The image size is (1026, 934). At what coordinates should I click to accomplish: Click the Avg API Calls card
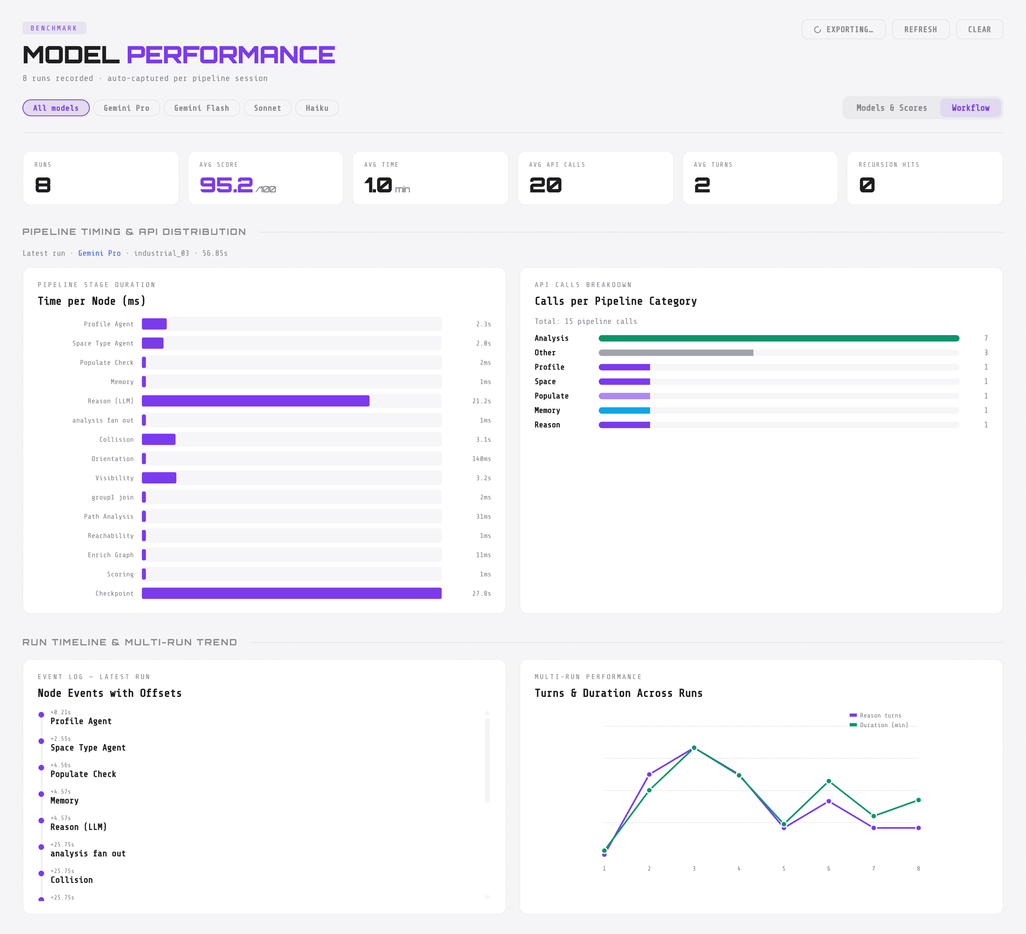[x=596, y=178]
